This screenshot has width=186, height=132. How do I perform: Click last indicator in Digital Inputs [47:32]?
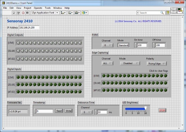(x=80, y=92)
